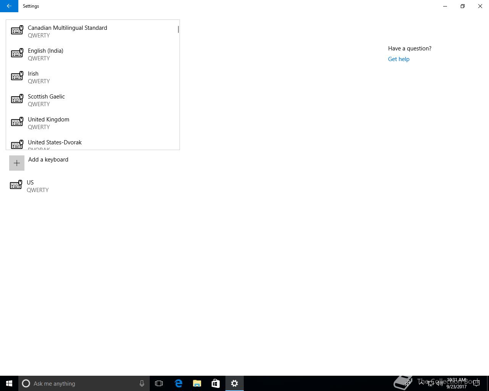Select Canadian Multilingual Standard layout
The height and width of the screenshot is (391, 489).
pos(93,31)
